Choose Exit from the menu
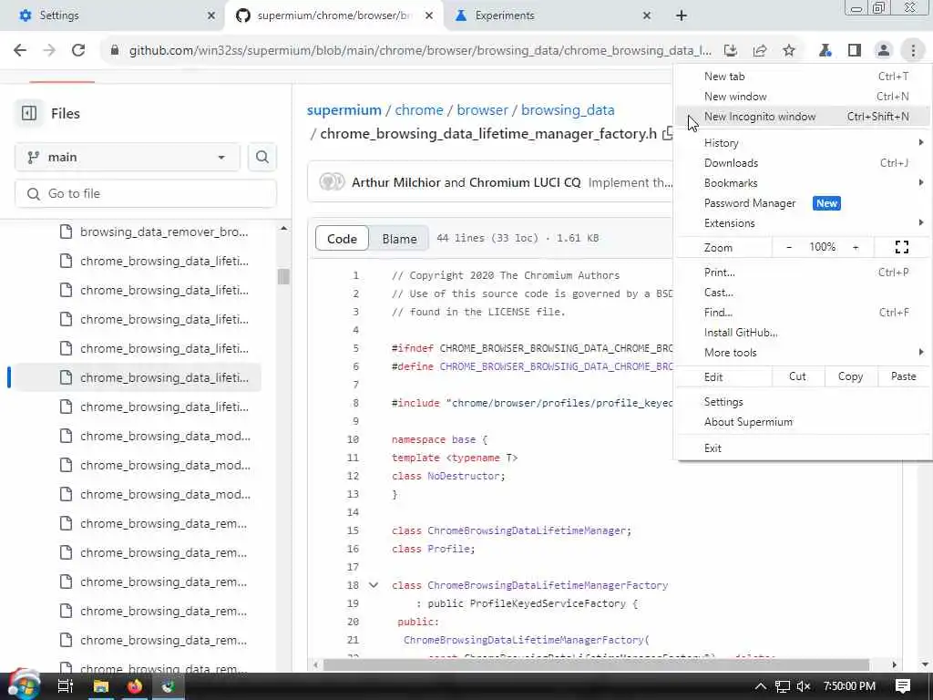 pyautogui.click(x=804, y=448)
